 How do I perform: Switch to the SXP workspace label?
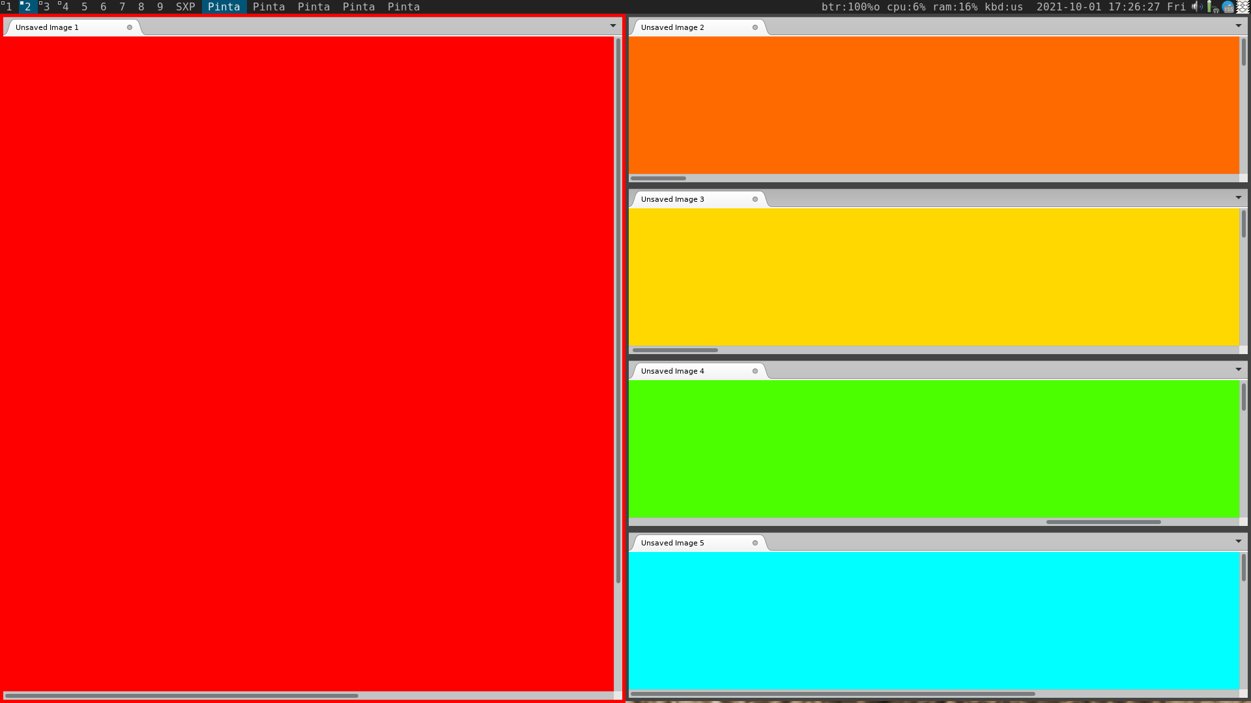186,7
